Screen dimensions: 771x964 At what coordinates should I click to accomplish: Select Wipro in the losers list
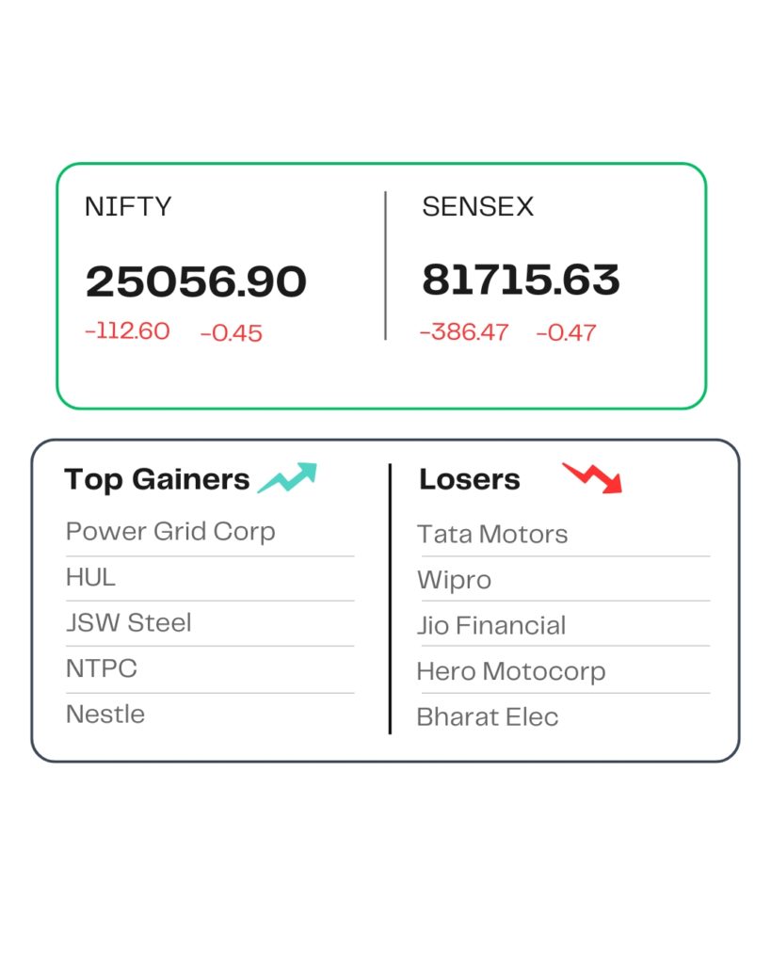click(455, 581)
